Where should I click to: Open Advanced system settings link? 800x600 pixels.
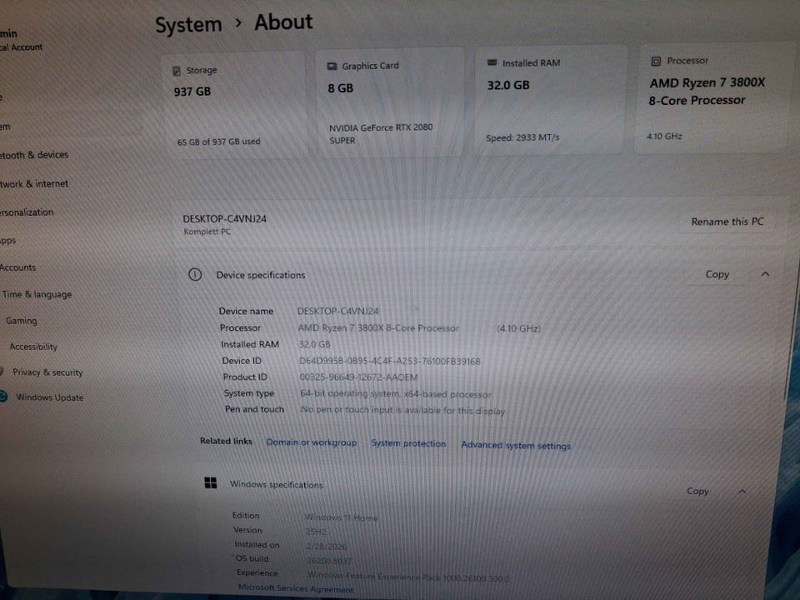(x=516, y=445)
